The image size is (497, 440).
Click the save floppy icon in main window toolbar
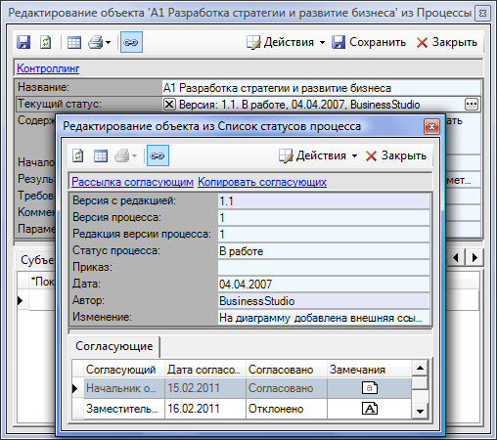pyautogui.click(x=23, y=42)
